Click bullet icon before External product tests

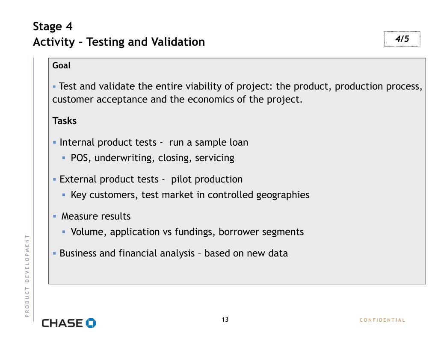click(54, 179)
